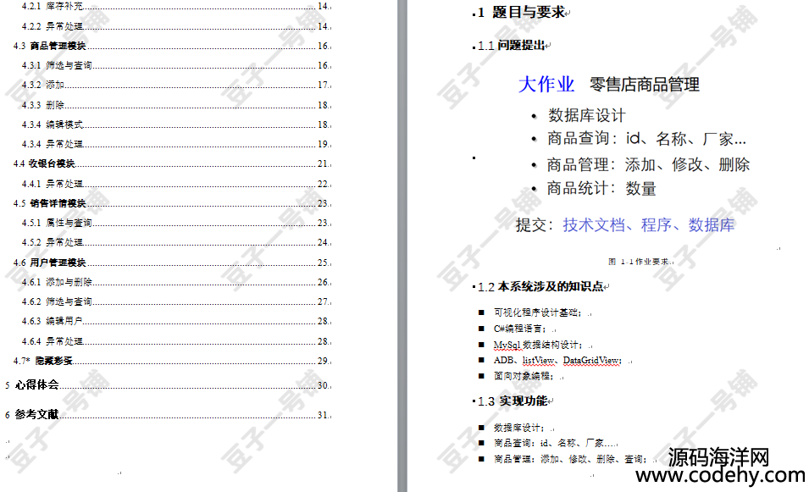The width and height of the screenshot is (809, 492).
Task: Open TOC entry 4.4.1 异常处理
Action: pos(175,184)
